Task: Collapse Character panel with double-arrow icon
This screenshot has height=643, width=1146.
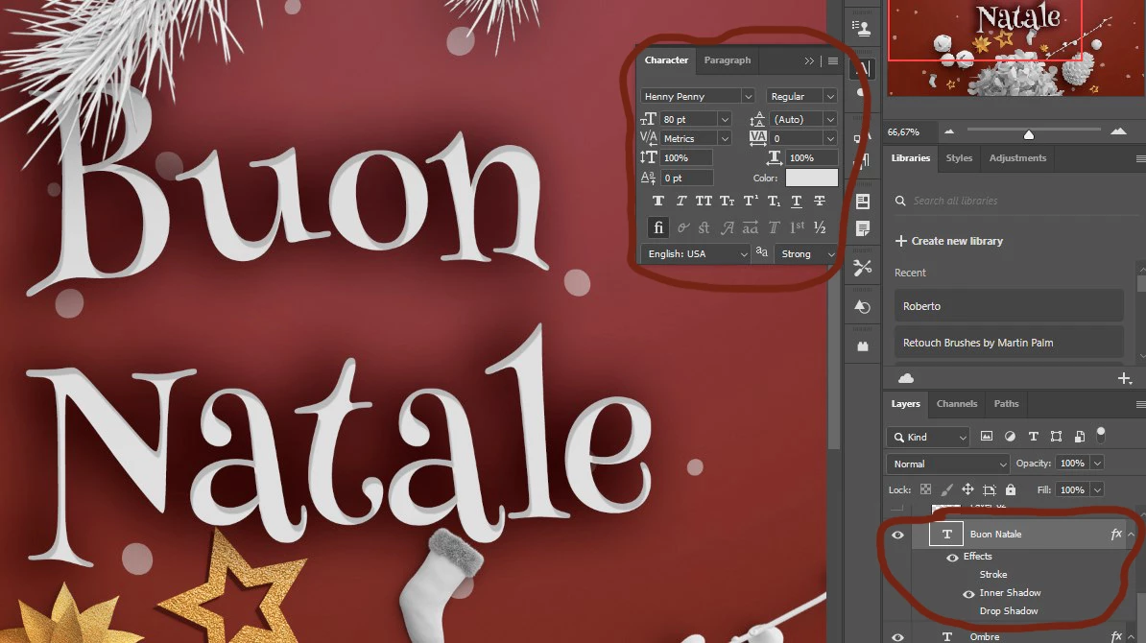Action: pos(809,60)
